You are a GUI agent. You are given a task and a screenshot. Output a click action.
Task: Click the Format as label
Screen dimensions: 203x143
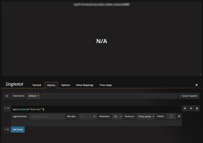coord(129,116)
